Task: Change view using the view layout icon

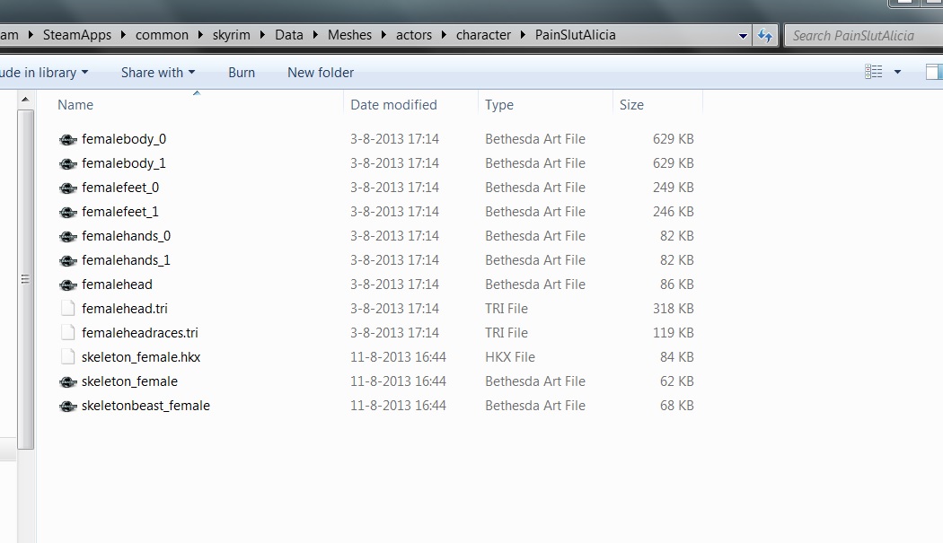Action: coord(873,72)
